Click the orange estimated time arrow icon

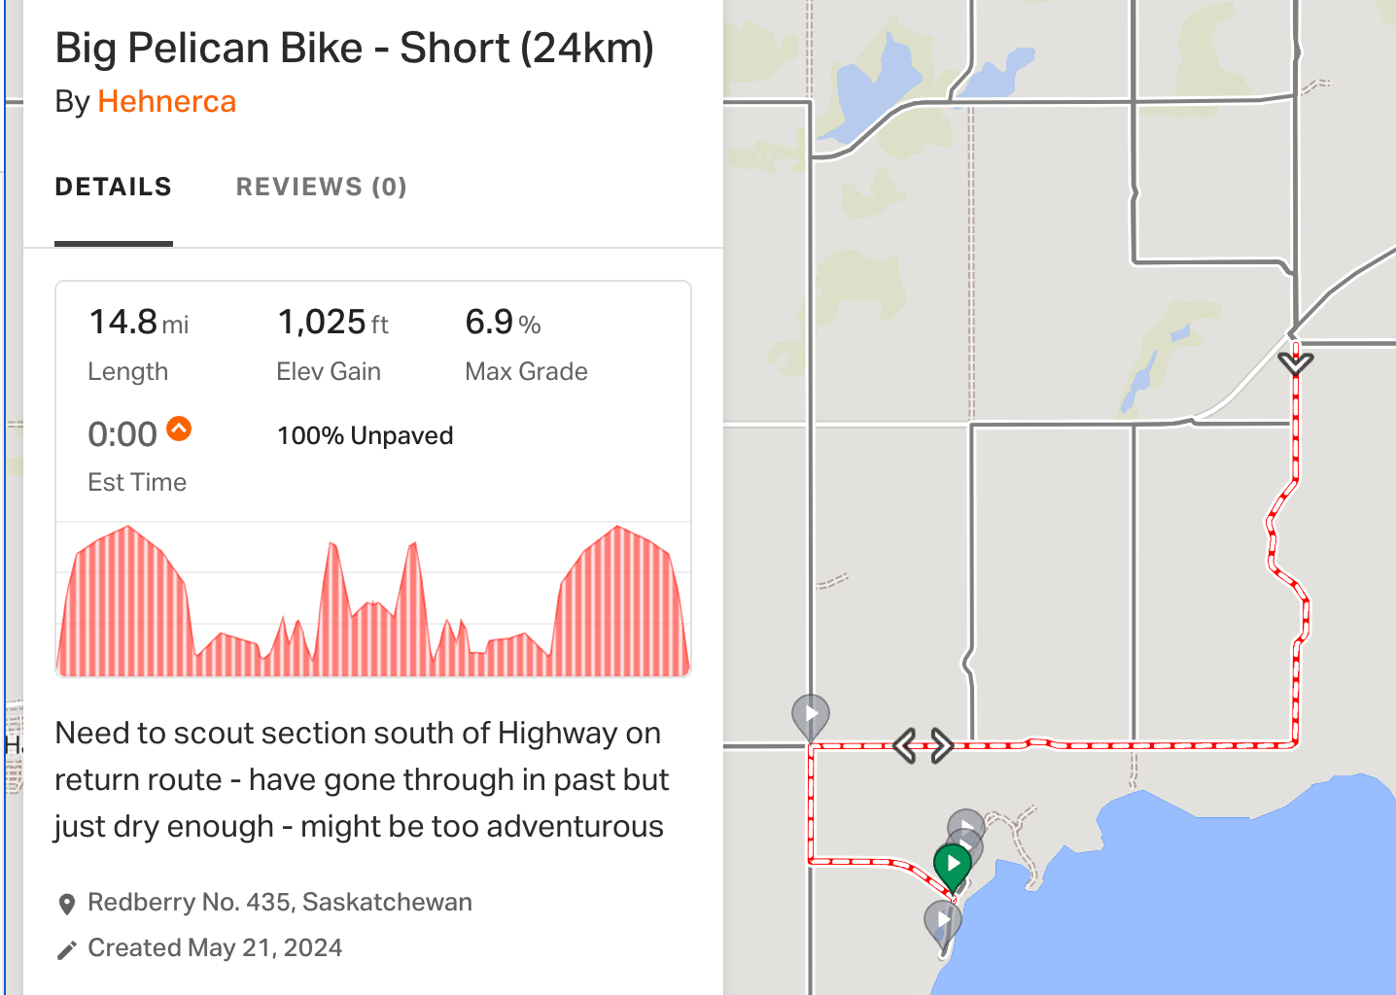pyautogui.click(x=179, y=429)
